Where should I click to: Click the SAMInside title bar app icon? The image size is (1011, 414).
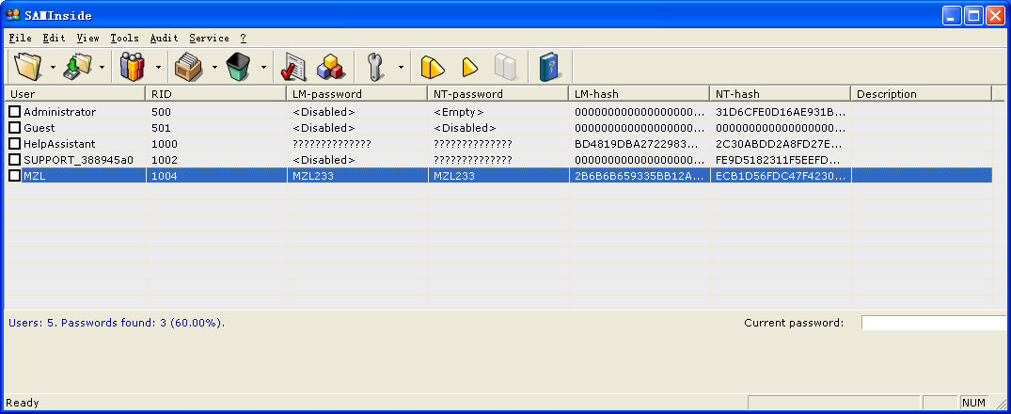click(x=12, y=14)
